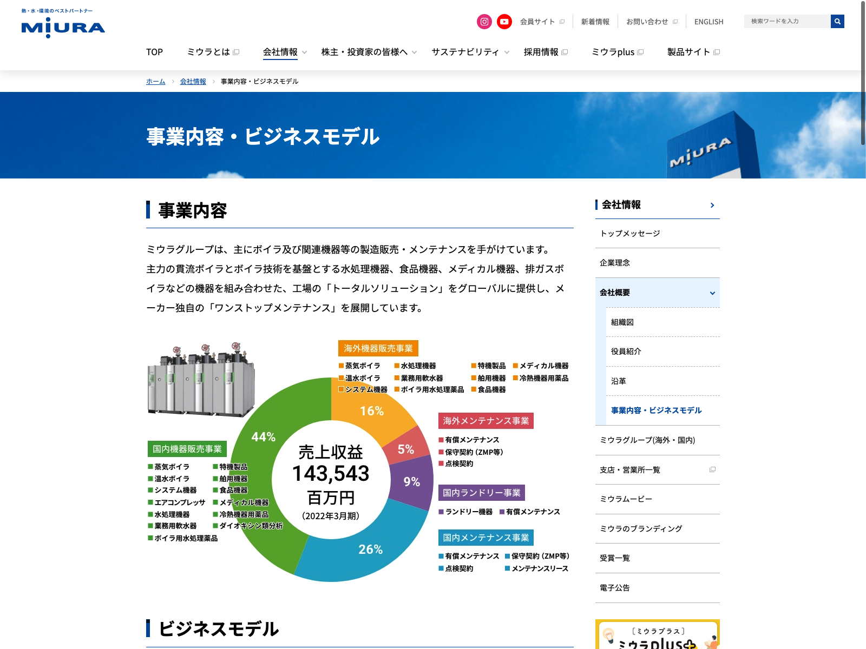Go to TOP in main navigation
This screenshot has height=649, width=866.
click(x=154, y=52)
